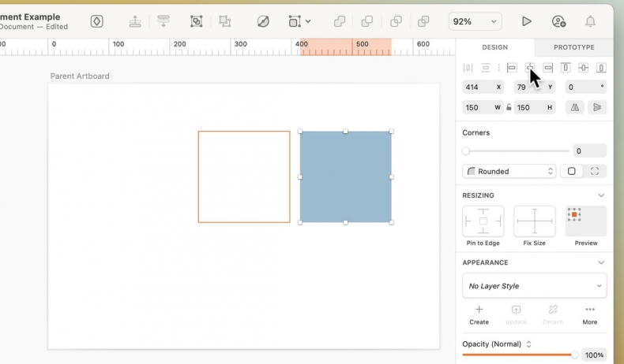
Task: Click the Corners radius slider handle
Action: click(465, 150)
